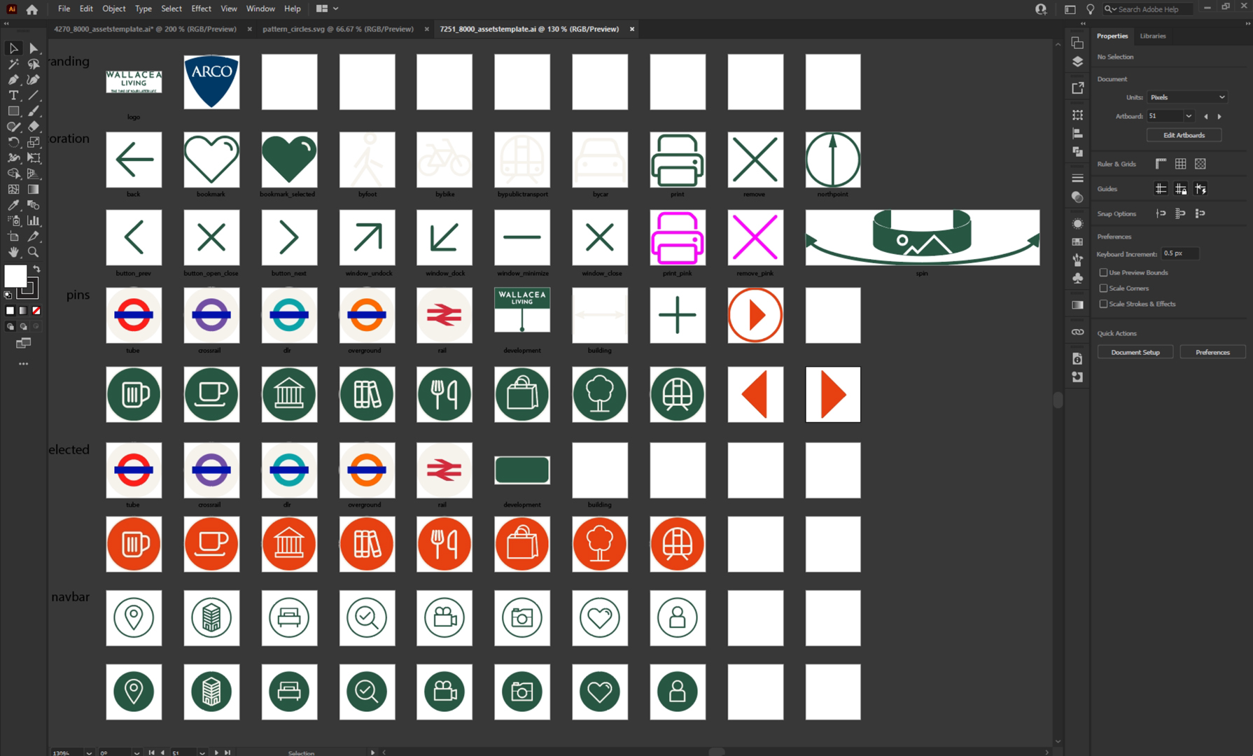Open the Align panel icon

click(x=1077, y=133)
